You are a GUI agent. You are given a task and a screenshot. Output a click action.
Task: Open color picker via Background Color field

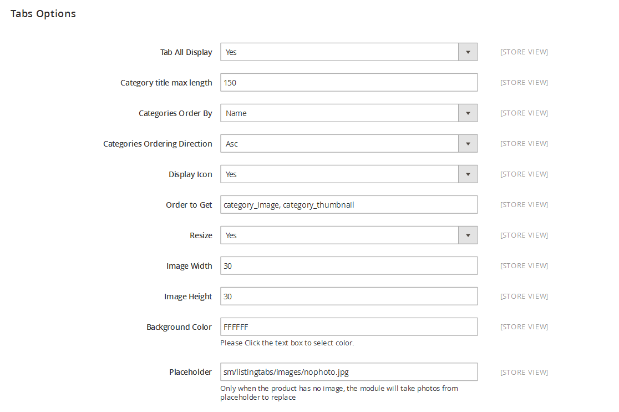point(349,326)
